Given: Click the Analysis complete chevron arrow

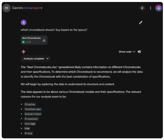Looking at the screenshot, I should 48,58.
